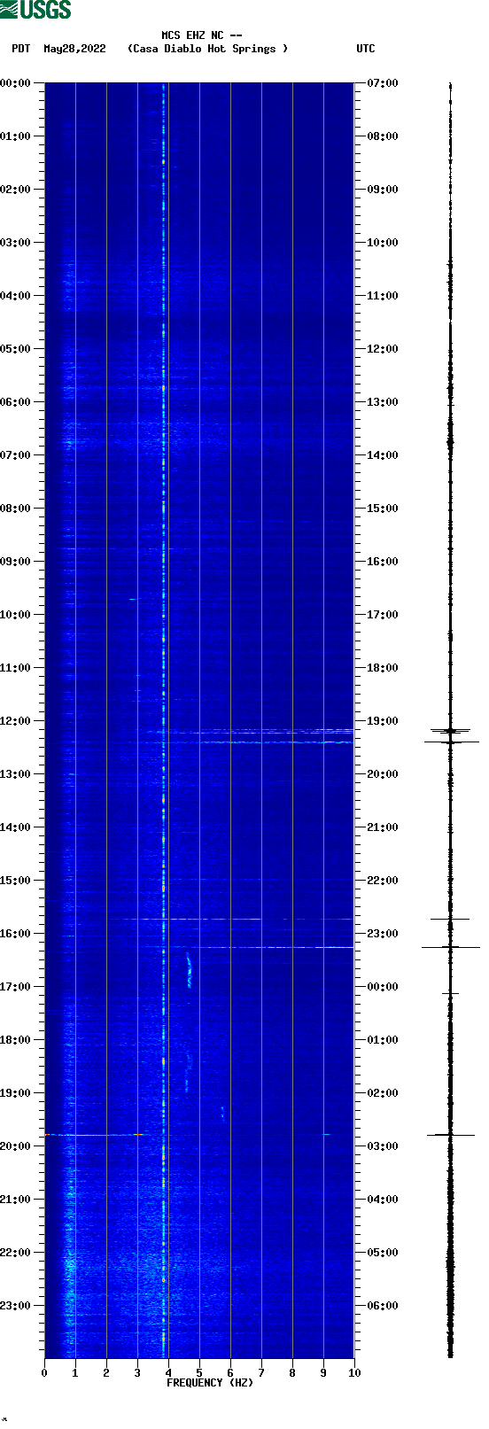Image resolution: width=489 pixels, height=1429 pixels.
Task: Click the 00:00 UTC time label
Action: [x=383, y=987]
